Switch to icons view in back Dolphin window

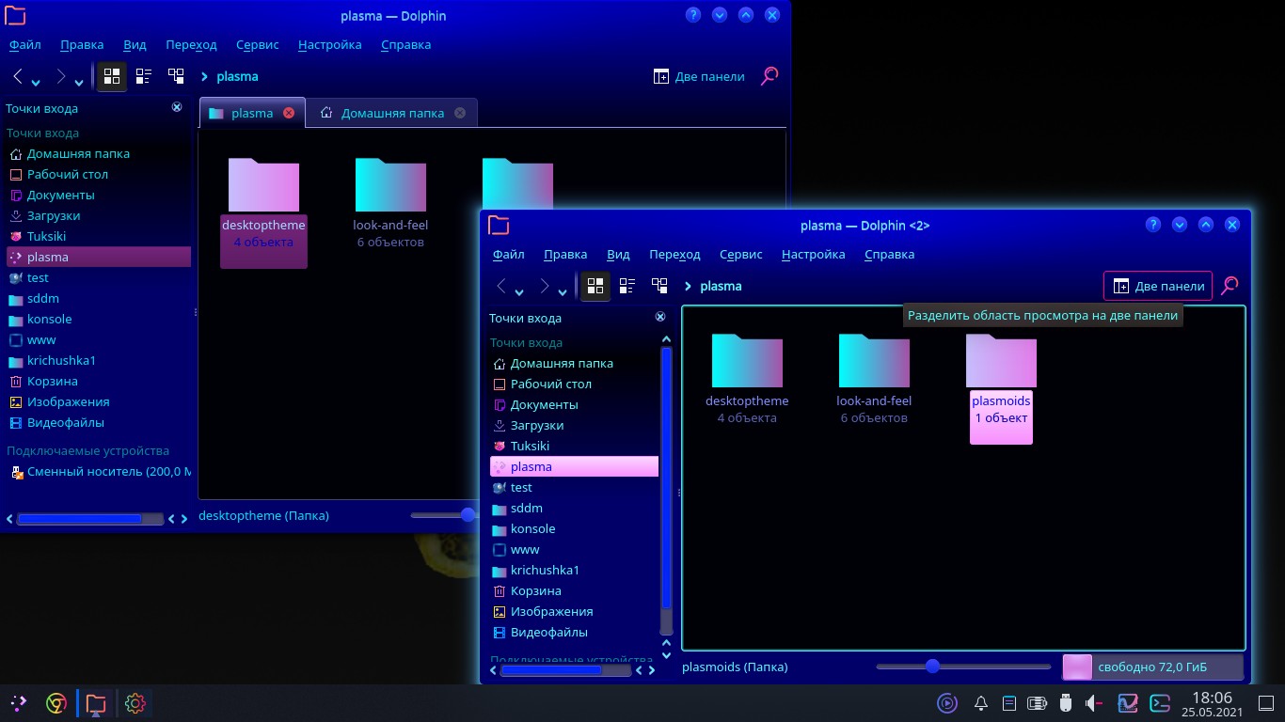click(x=111, y=76)
